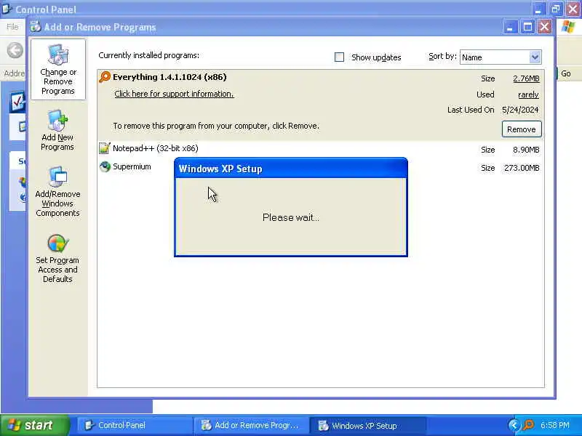Click the Windows XP Setup dialog title bar

click(290, 169)
